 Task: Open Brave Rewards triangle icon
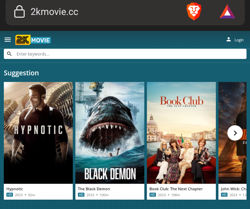click(x=227, y=11)
